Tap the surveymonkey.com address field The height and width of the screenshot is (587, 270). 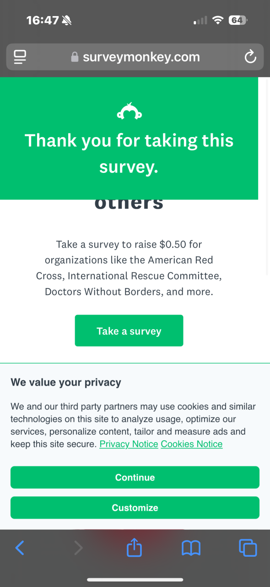(x=135, y=57)
